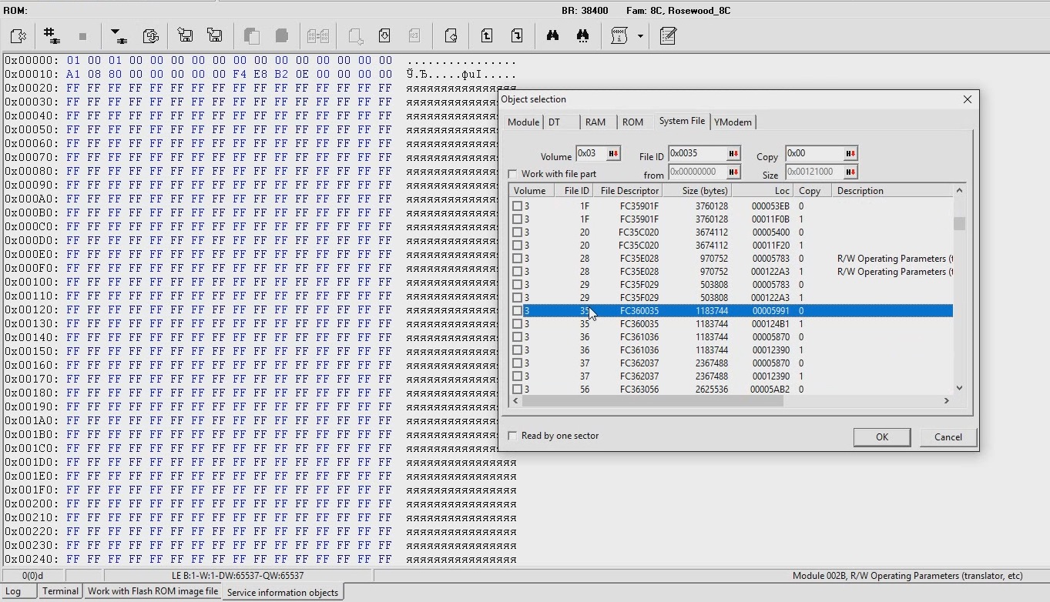Click the refresh document toolbar icon
Screen dimensions: 1050x602
151,36
